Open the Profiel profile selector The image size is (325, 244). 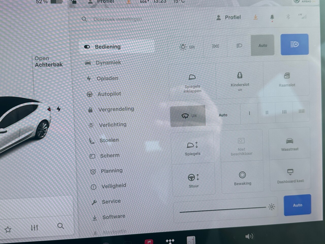tap(229, 18)
